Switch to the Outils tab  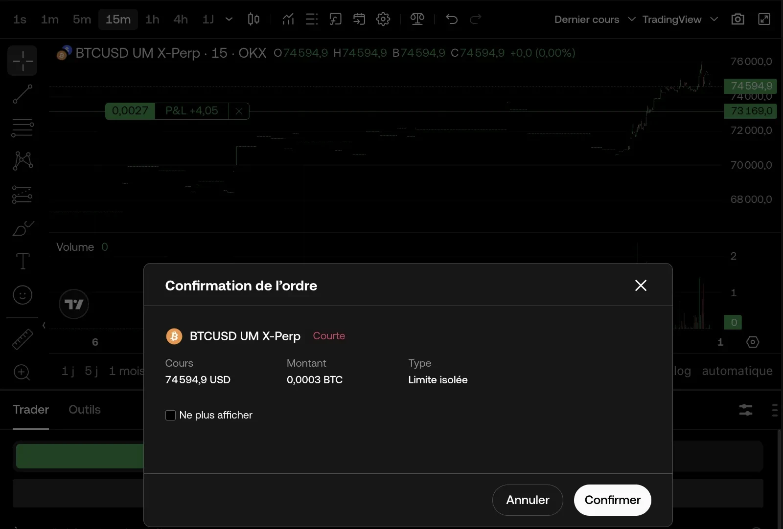pos(84,409)
